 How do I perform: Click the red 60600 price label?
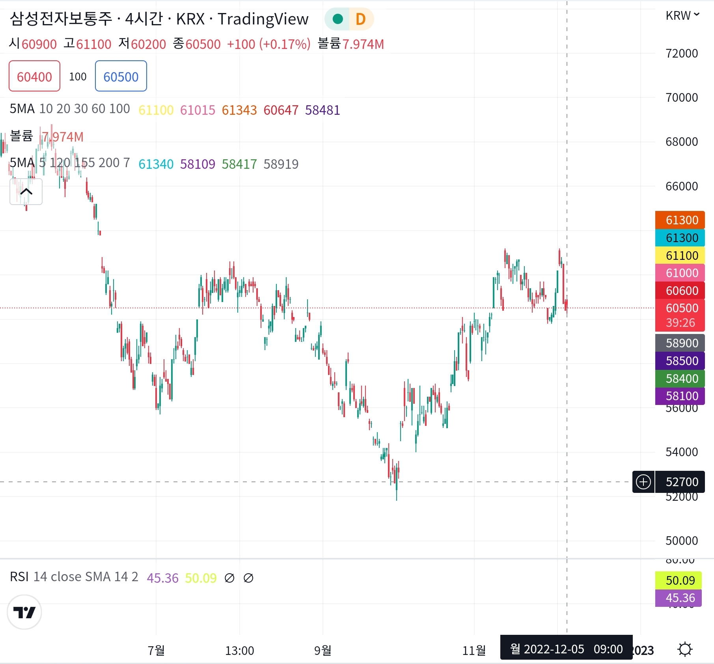(x=680, y=291)
